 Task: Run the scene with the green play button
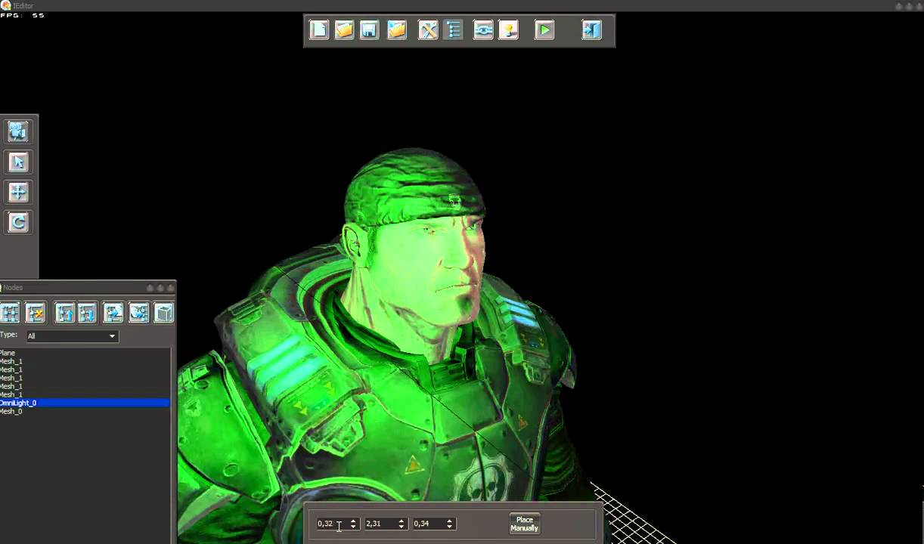(544, 30)
